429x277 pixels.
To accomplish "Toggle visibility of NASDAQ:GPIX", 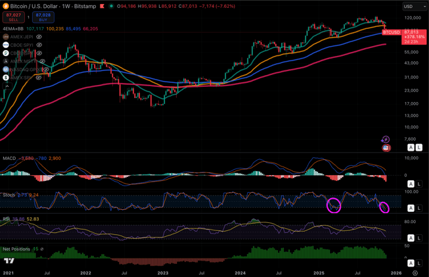I will point(46,70).
